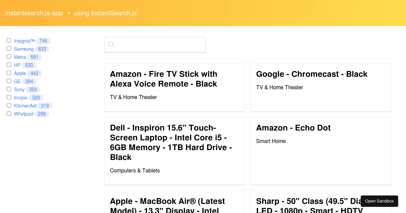This screenshot has width=406, height=213.
Task: Click the HP brand name
Action: [17, 65]
